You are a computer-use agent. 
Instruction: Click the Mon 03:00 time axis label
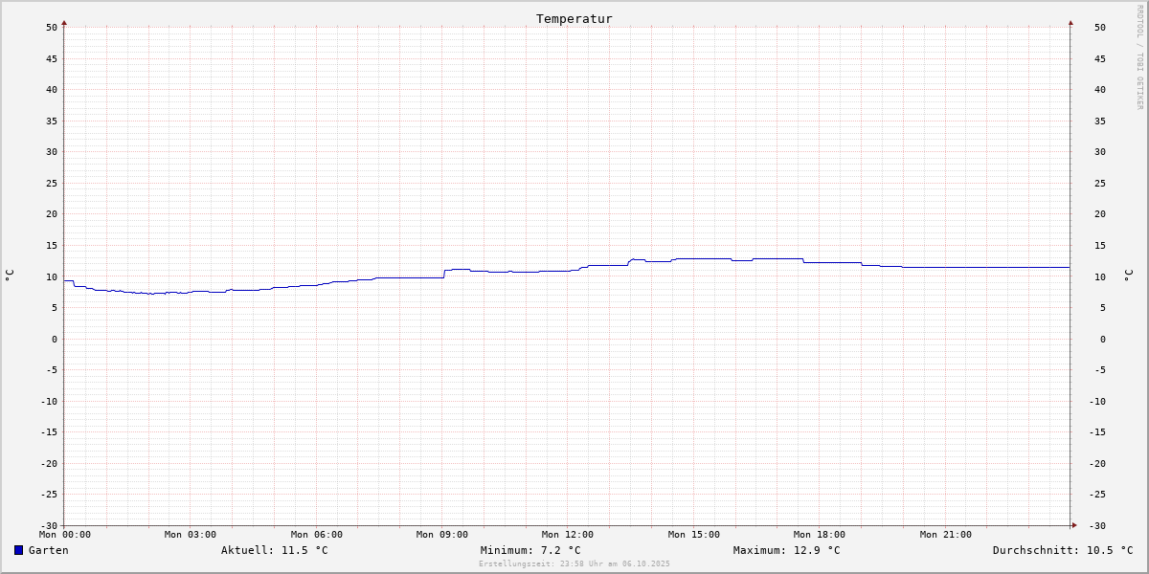point(191,535)
